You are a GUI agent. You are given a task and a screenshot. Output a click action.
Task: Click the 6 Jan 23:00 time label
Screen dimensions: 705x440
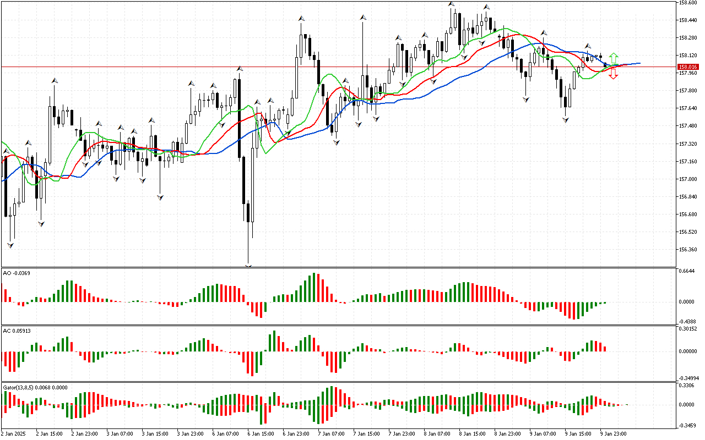pos(295,433)
